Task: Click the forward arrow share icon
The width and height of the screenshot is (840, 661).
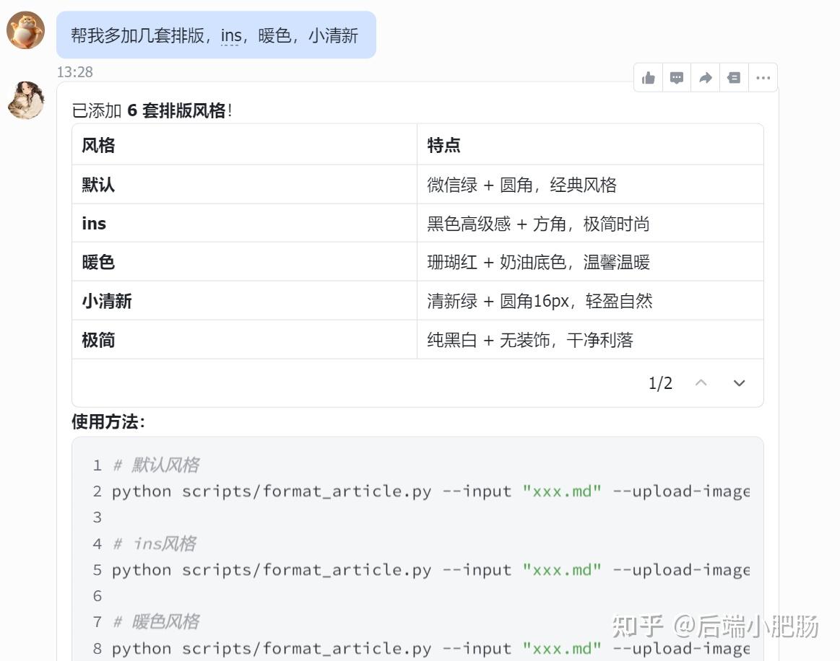Action: [706, 78]
